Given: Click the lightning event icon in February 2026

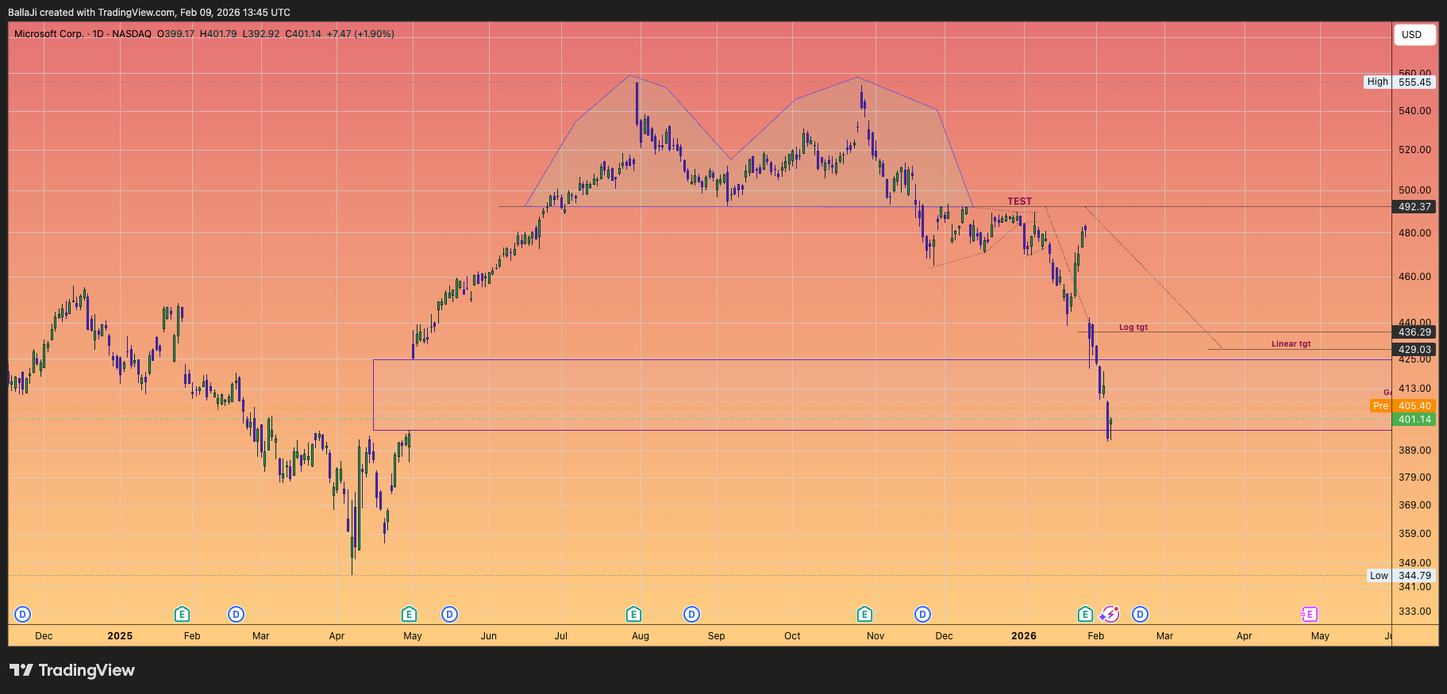Looking at the screenshot, I should tap(1110, 614).
